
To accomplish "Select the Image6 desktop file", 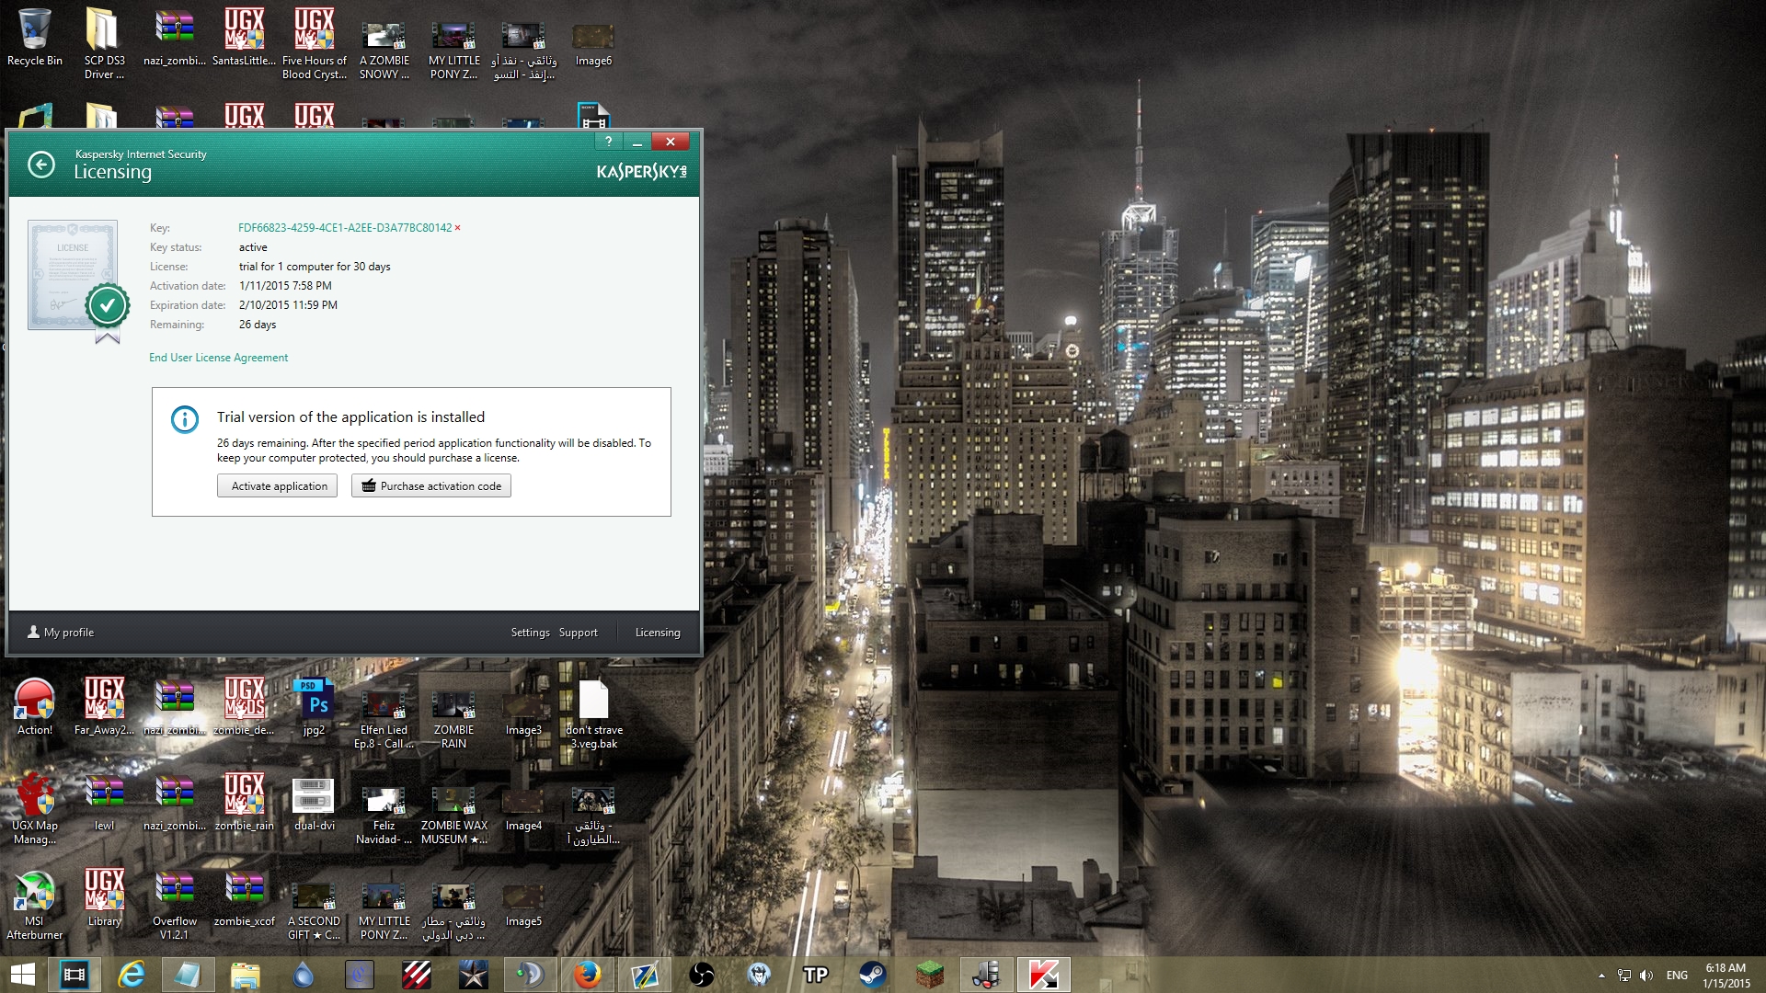I will pos(593,44).
